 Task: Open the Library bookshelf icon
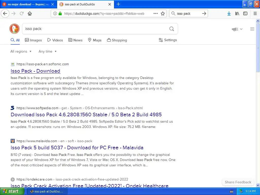[x=237, y=13]
